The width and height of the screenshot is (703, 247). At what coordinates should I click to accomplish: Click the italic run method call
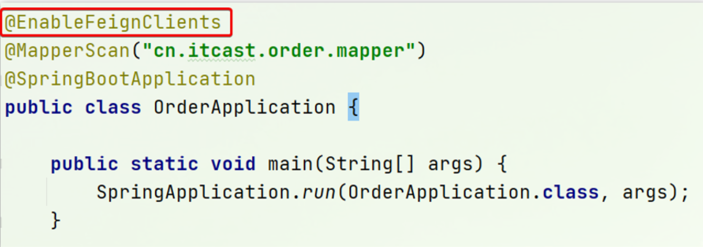313,193
